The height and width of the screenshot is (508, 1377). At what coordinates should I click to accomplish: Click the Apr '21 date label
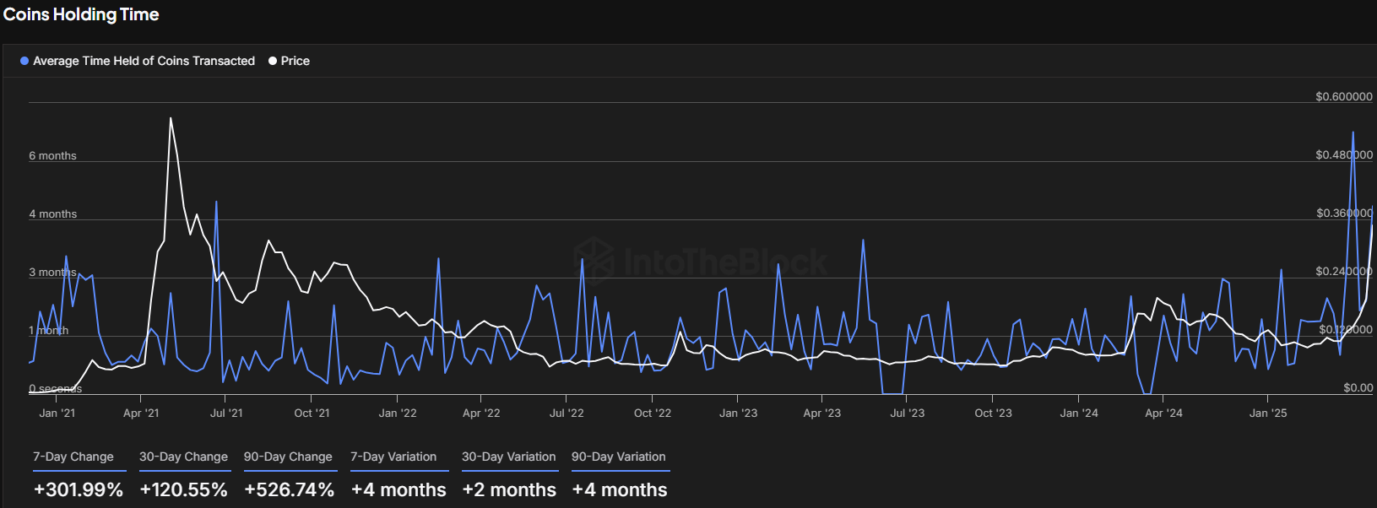coord(141,413)
